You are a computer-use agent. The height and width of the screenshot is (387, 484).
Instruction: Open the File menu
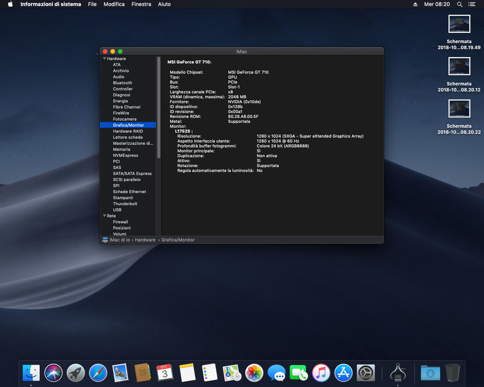92,4
